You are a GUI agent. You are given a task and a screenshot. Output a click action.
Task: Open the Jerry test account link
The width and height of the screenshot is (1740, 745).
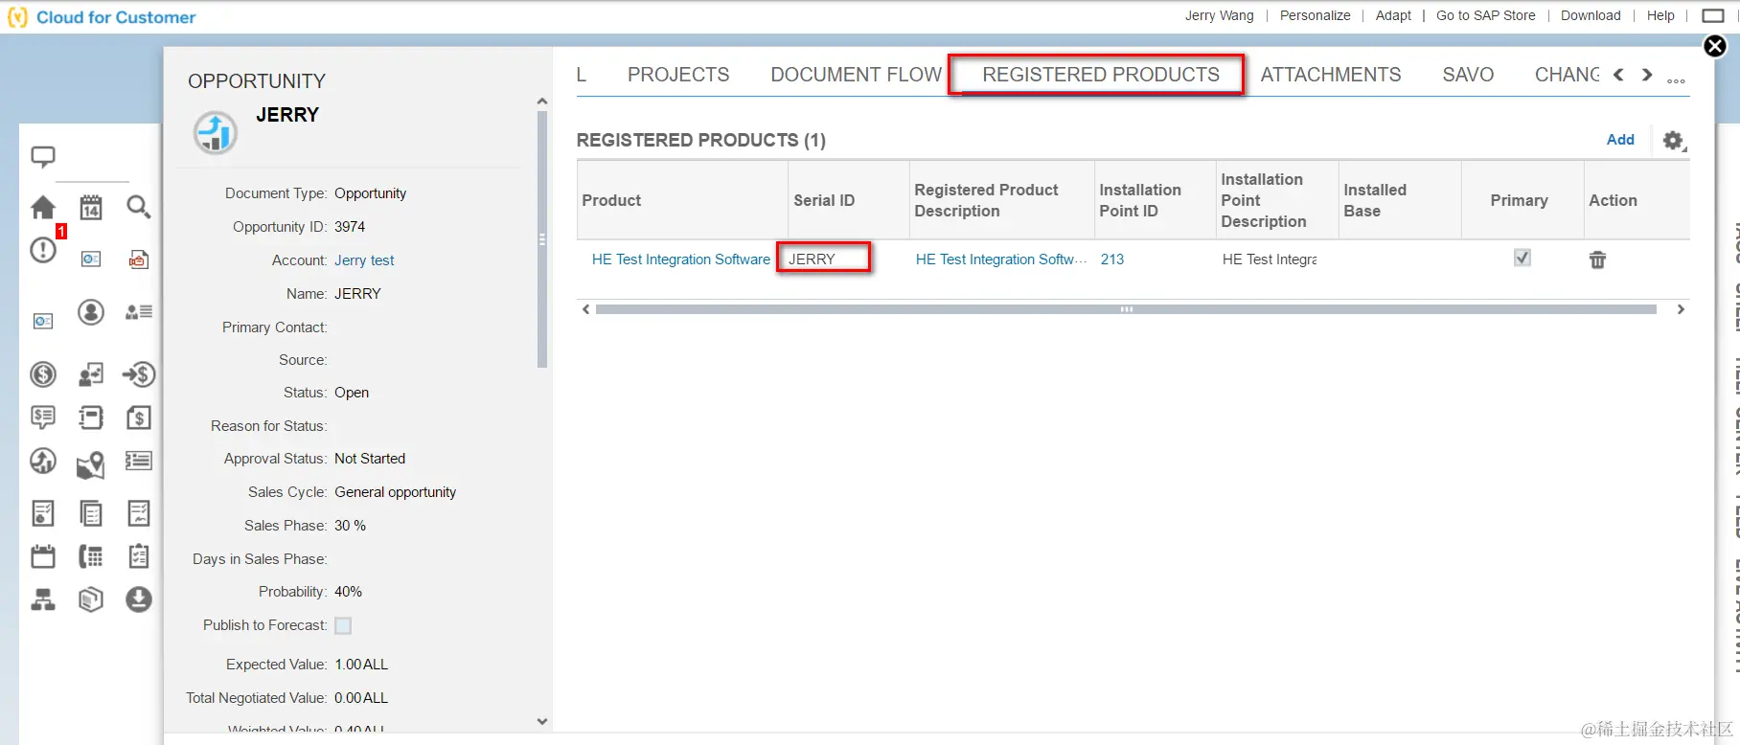point(364,260)
